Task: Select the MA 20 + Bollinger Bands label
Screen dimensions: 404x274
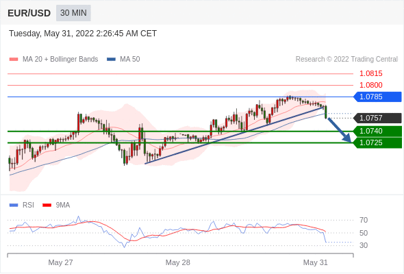Action: point(60,60)
